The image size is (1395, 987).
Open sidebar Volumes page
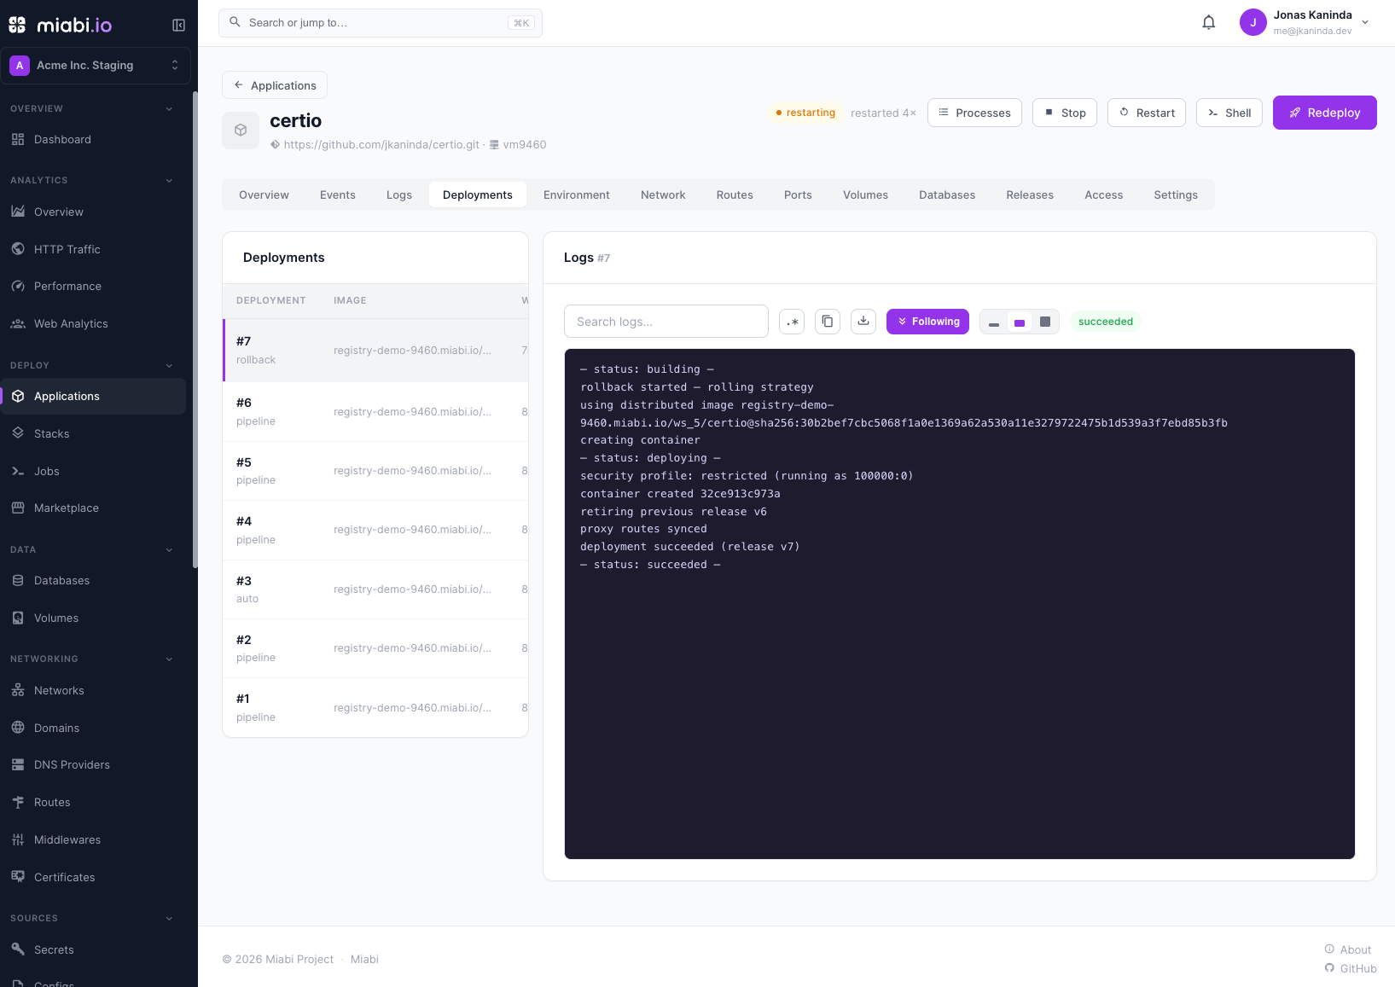coord(93,618)
